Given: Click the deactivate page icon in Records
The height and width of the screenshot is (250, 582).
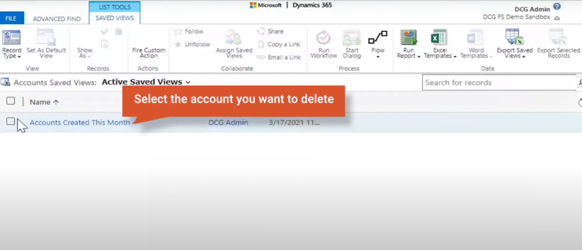Looking at the screenshot, I should click(105, 44).
